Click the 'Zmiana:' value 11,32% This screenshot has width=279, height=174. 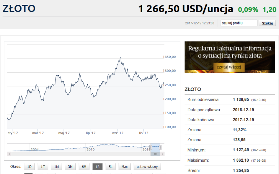point(240,130)
